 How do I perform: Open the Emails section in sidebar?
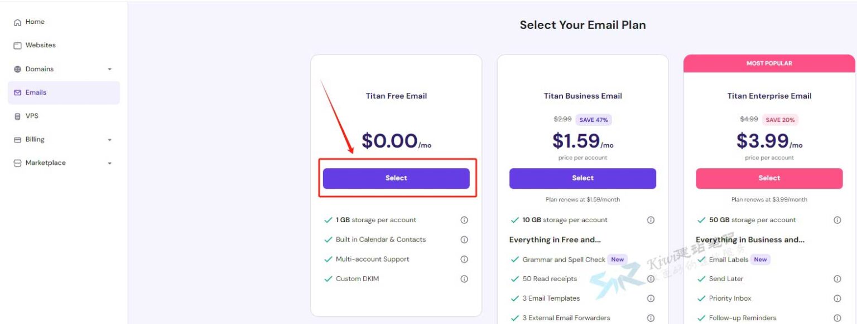(x=35, y=92)
